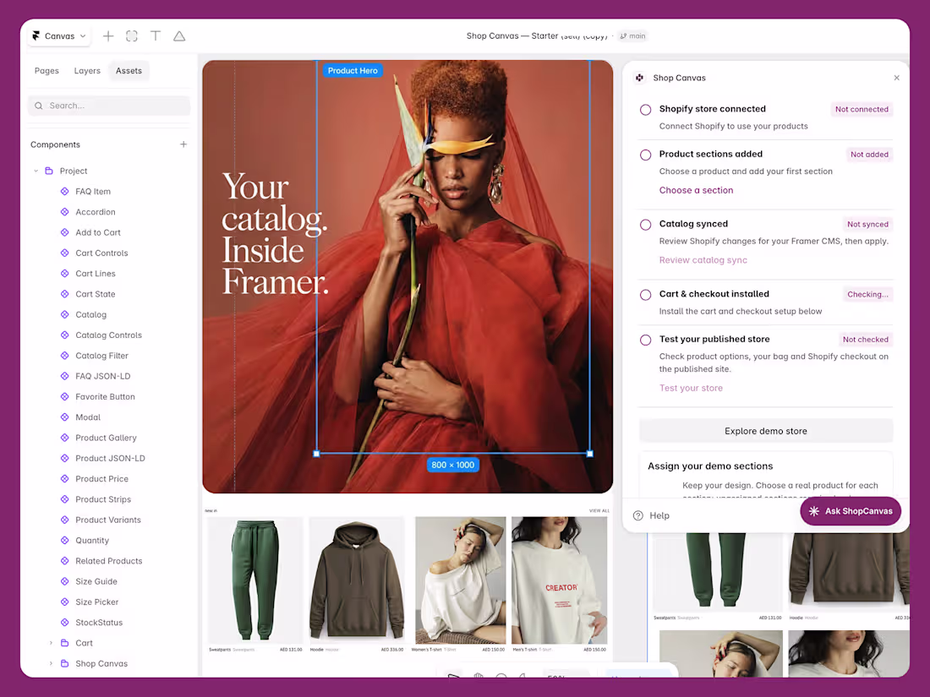Click the Accordion component icon
930x697 pixels.
click(x=64, y=211)
